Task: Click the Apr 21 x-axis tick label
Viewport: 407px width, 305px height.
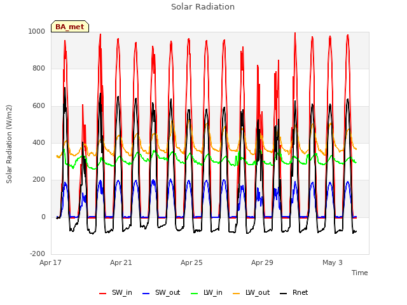Action: click(x=121, y=262)
